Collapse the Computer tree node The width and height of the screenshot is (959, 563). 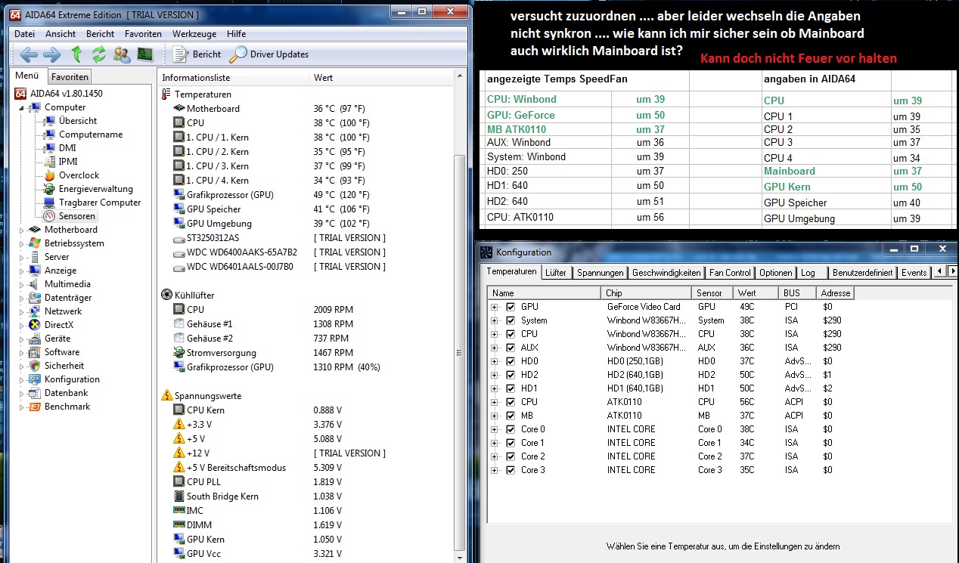pyautogui.click(x=22, y=107)
